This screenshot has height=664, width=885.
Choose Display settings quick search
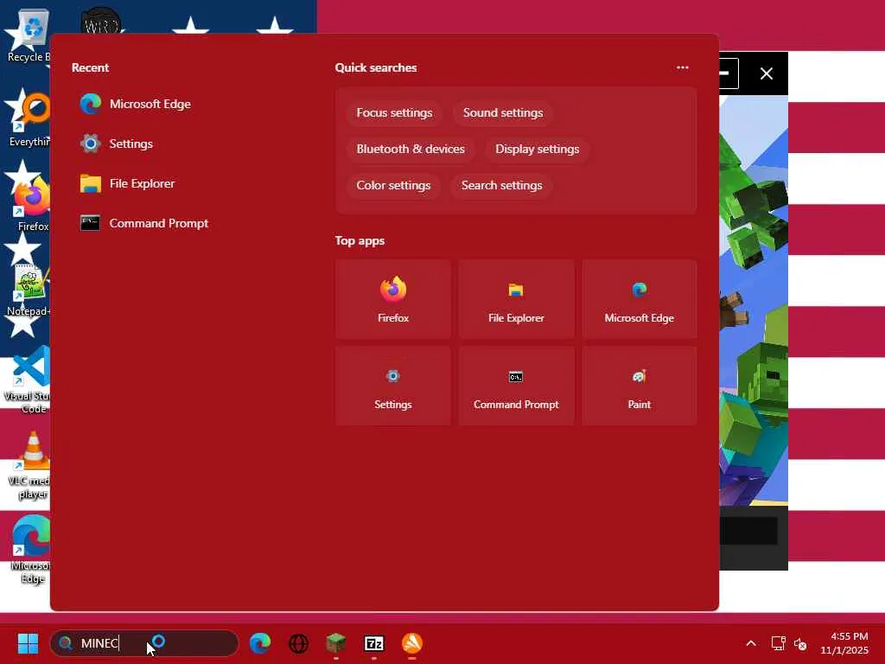coord(537,149)
